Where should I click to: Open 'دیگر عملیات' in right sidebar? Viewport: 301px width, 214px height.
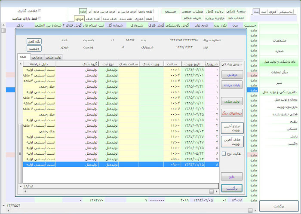(279, 72)
